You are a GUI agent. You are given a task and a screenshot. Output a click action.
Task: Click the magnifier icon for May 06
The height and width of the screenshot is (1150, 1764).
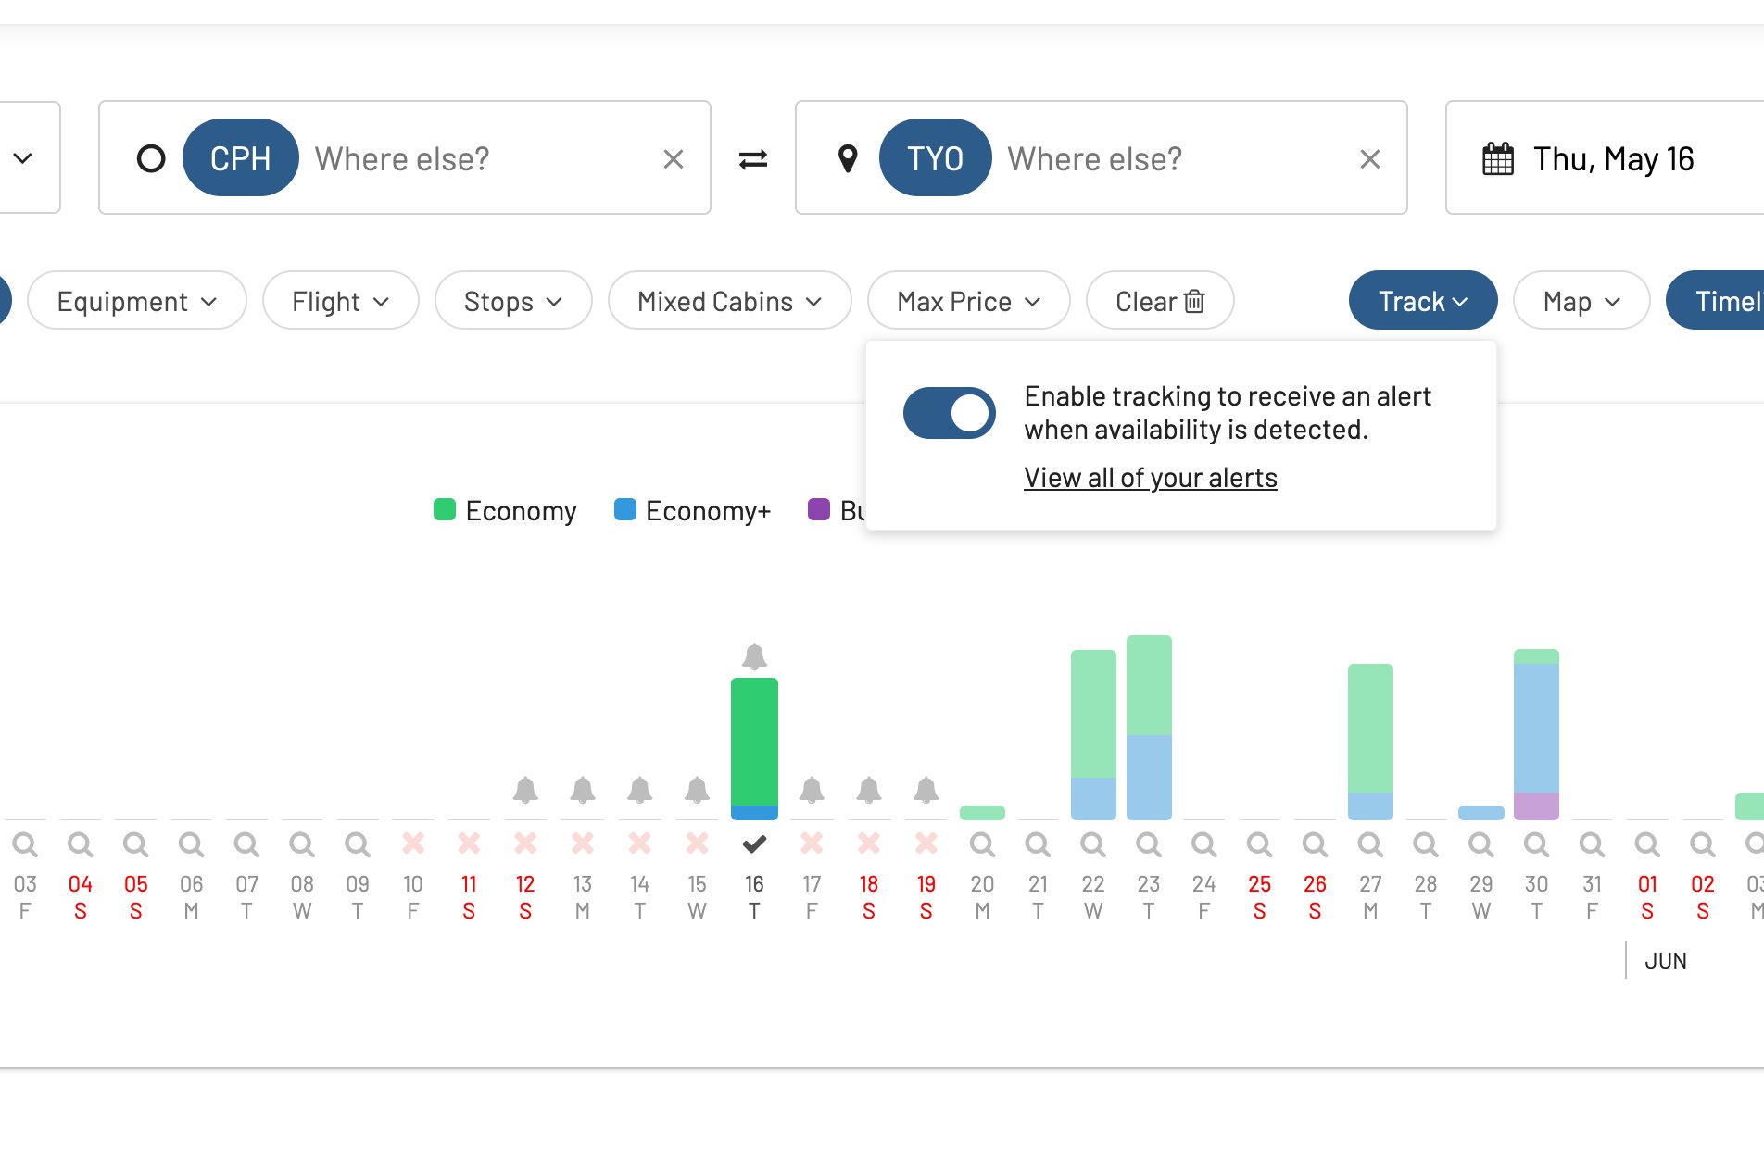point(191,844)
